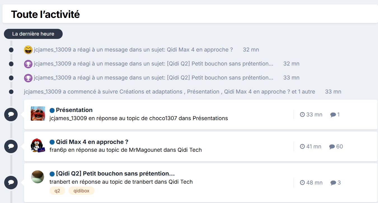Open jcjames_13009's avatar in Présentation post
The height and width of the screenshot is (203, 378).
click(38, 113)
